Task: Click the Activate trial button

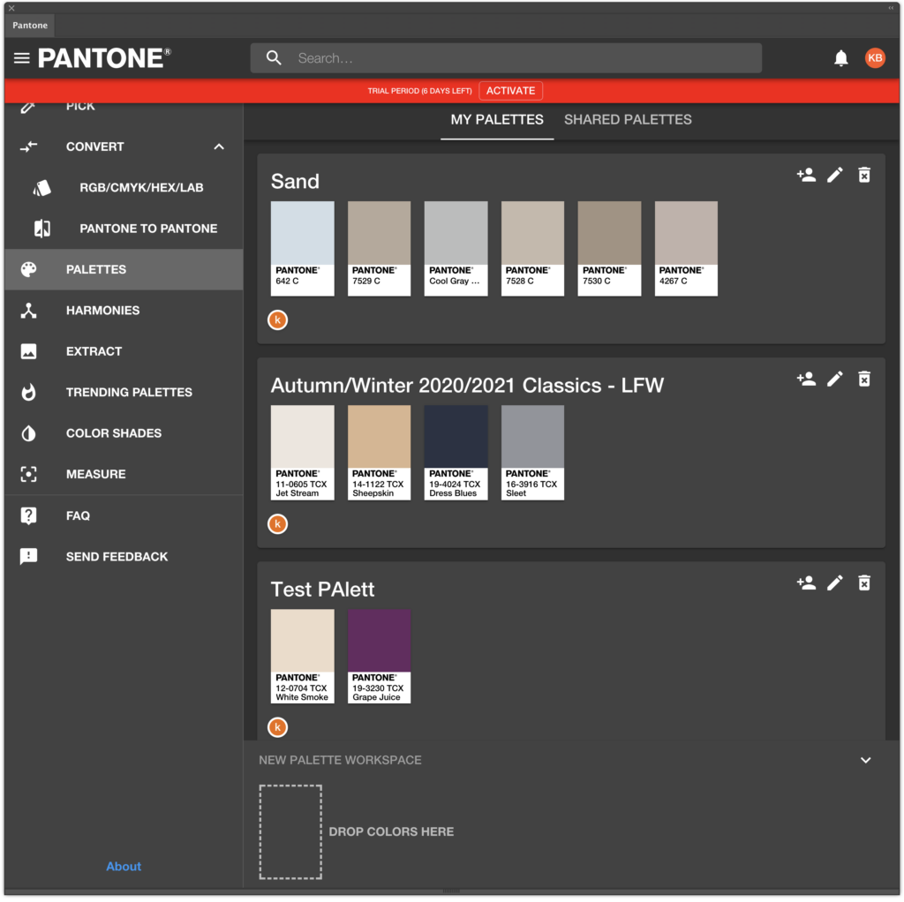Action: [x=510, y=91]
